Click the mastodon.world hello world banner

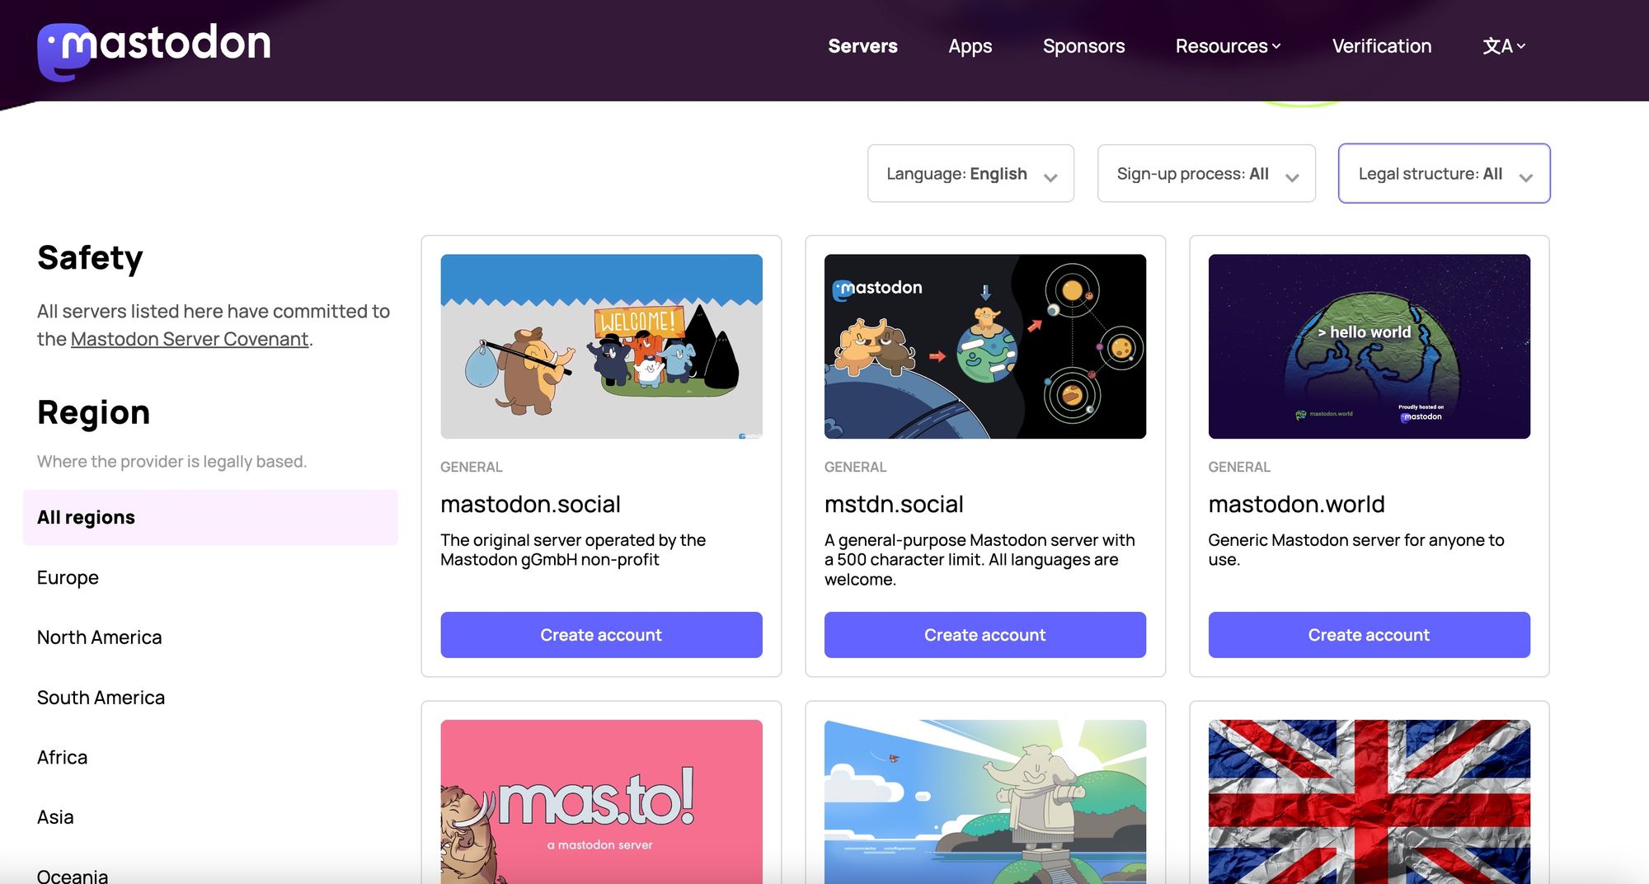[x=1369, y=346]
